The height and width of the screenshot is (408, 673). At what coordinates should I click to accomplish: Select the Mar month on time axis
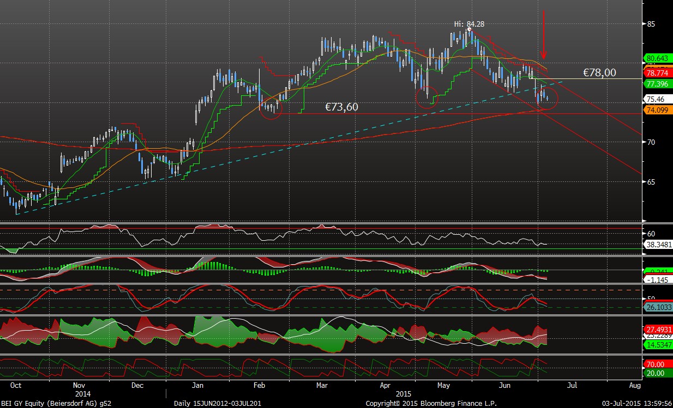pos(322,385)
